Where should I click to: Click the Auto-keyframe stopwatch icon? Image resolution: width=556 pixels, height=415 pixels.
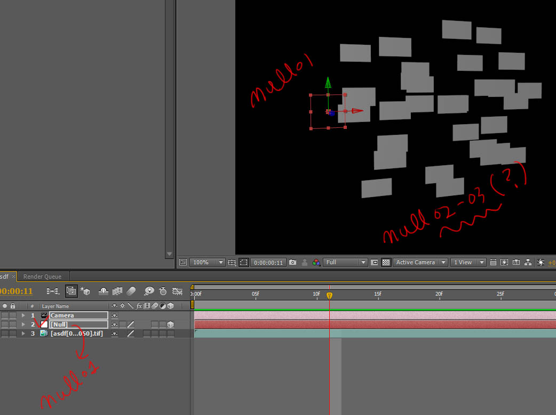click(x=163, y=291)
